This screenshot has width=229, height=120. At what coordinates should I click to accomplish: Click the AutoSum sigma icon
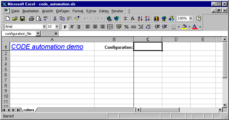tap(125, 19)
